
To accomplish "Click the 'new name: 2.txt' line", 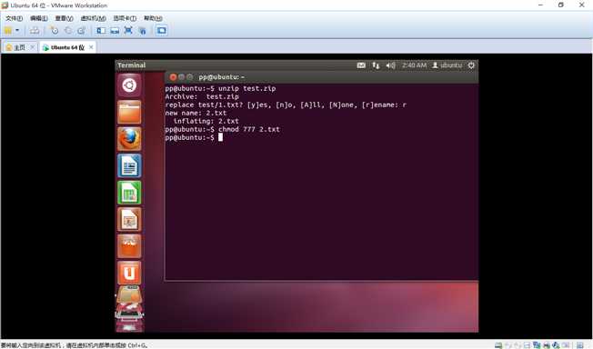I will pyautogui.click(x=196, y=113).
